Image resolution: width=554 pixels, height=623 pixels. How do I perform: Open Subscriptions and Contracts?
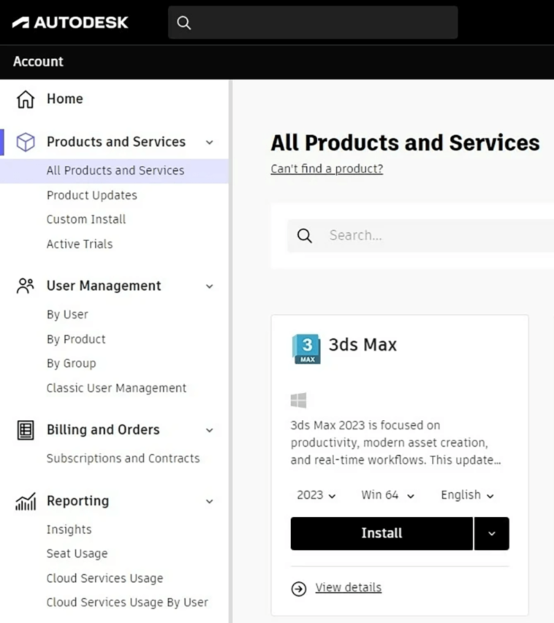coord(123,458)
